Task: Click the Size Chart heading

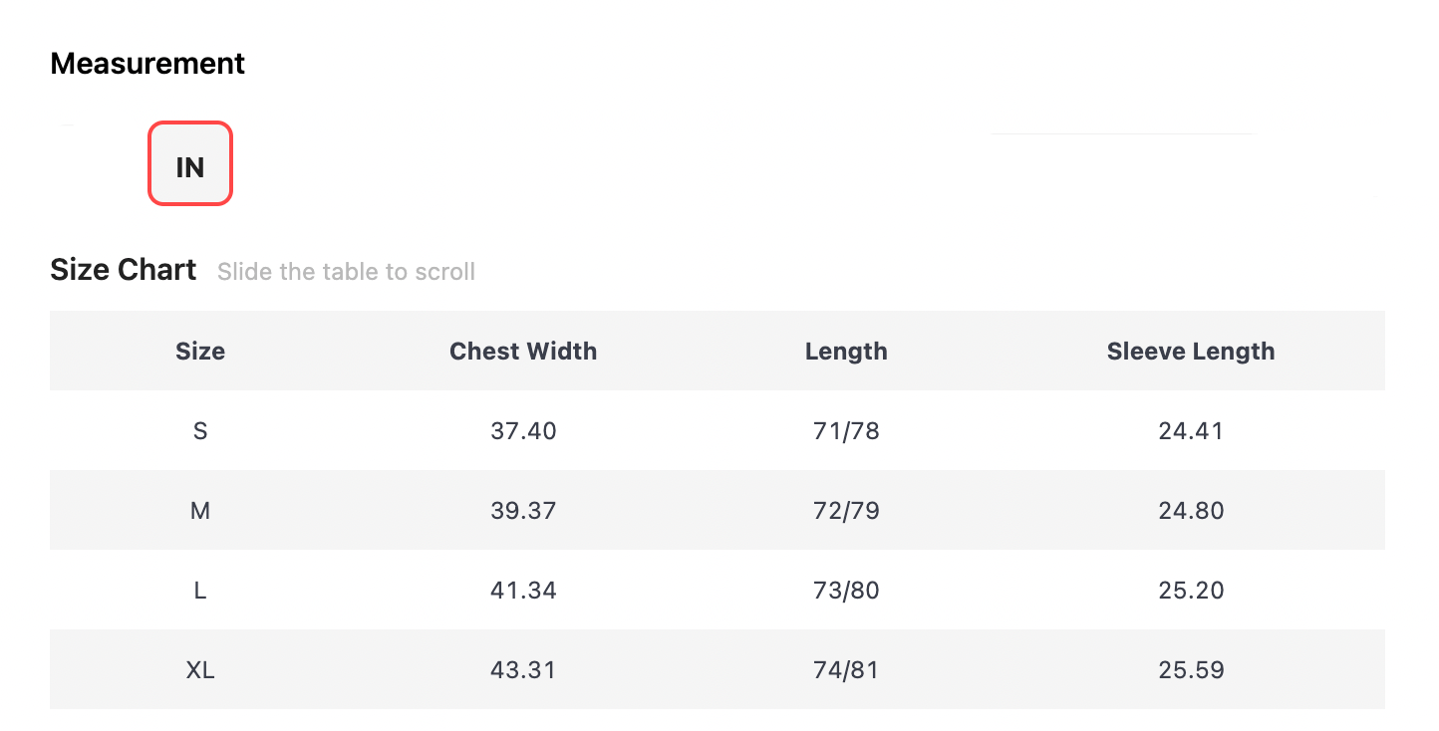Action: point(124,270)
